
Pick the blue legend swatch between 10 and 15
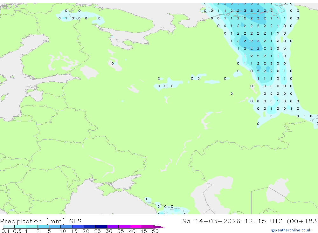(66, 227)
